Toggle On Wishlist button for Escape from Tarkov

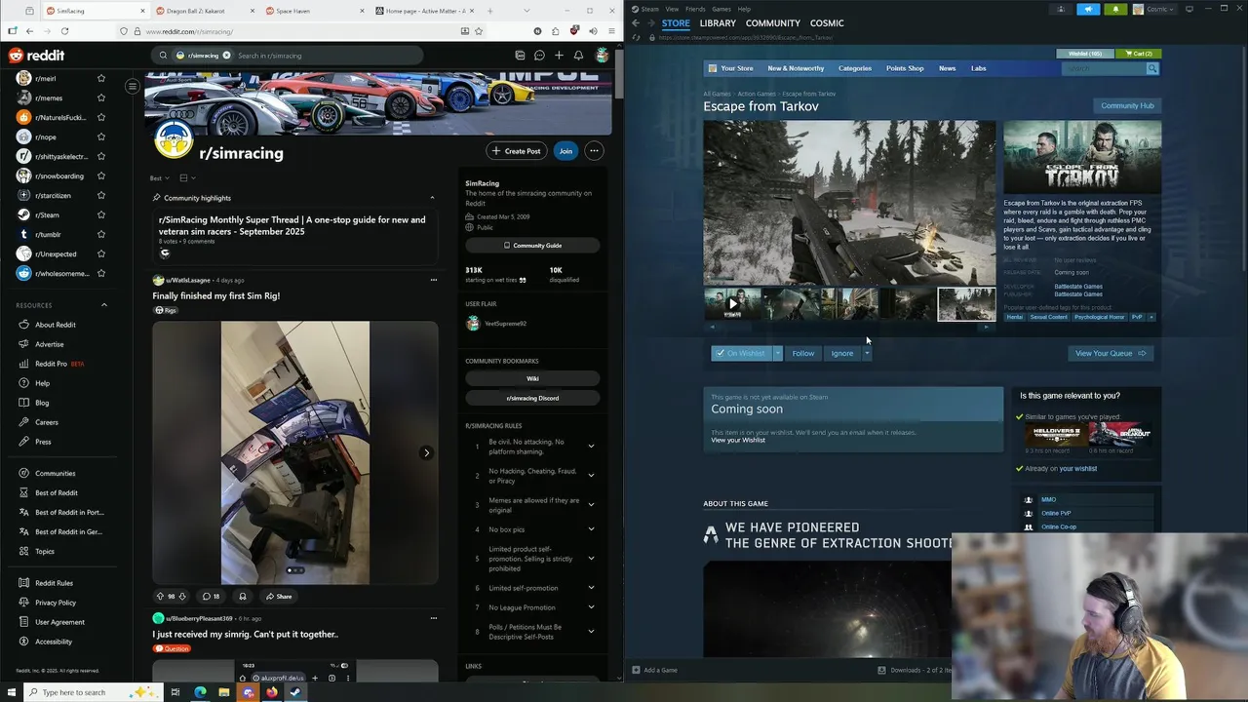tap(741, 353)
